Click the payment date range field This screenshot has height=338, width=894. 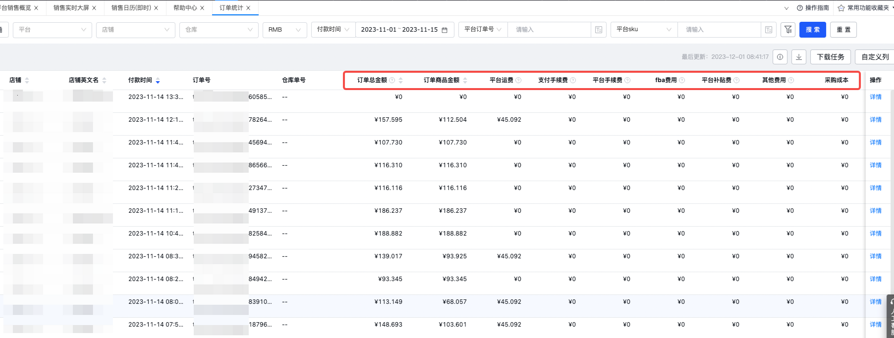tap(404, 30)
